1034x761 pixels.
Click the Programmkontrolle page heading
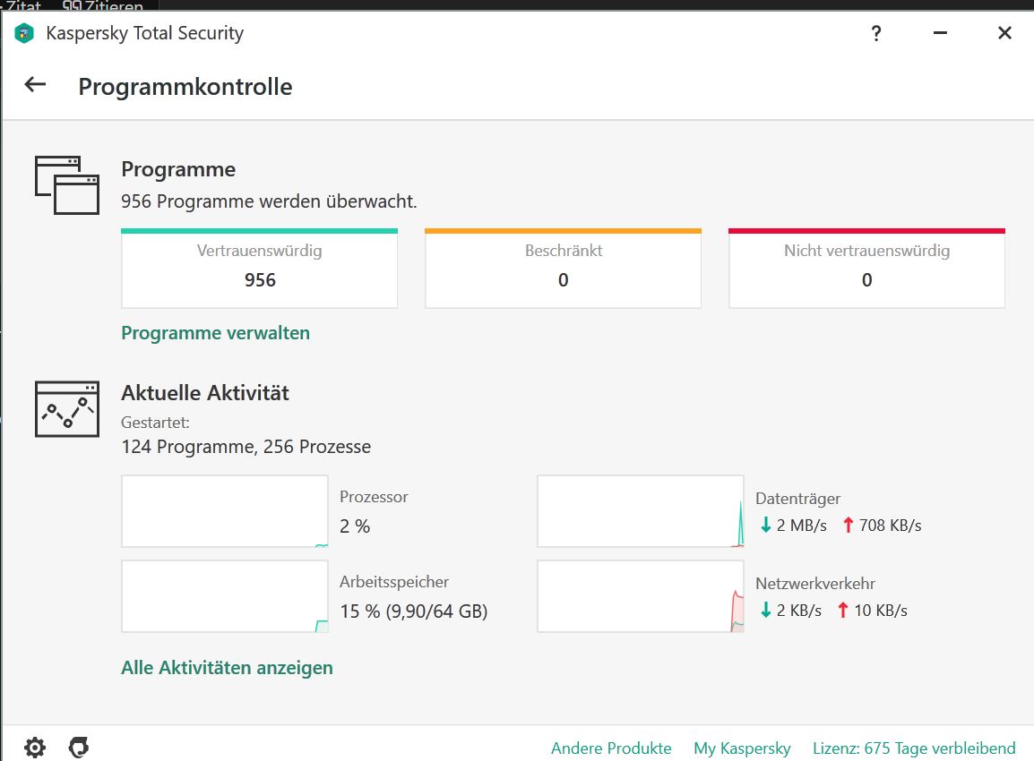[185, 86]
